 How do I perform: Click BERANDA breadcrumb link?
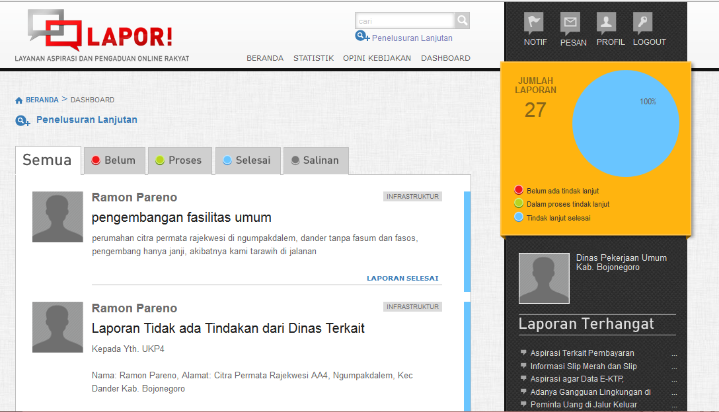coord(42,100)
